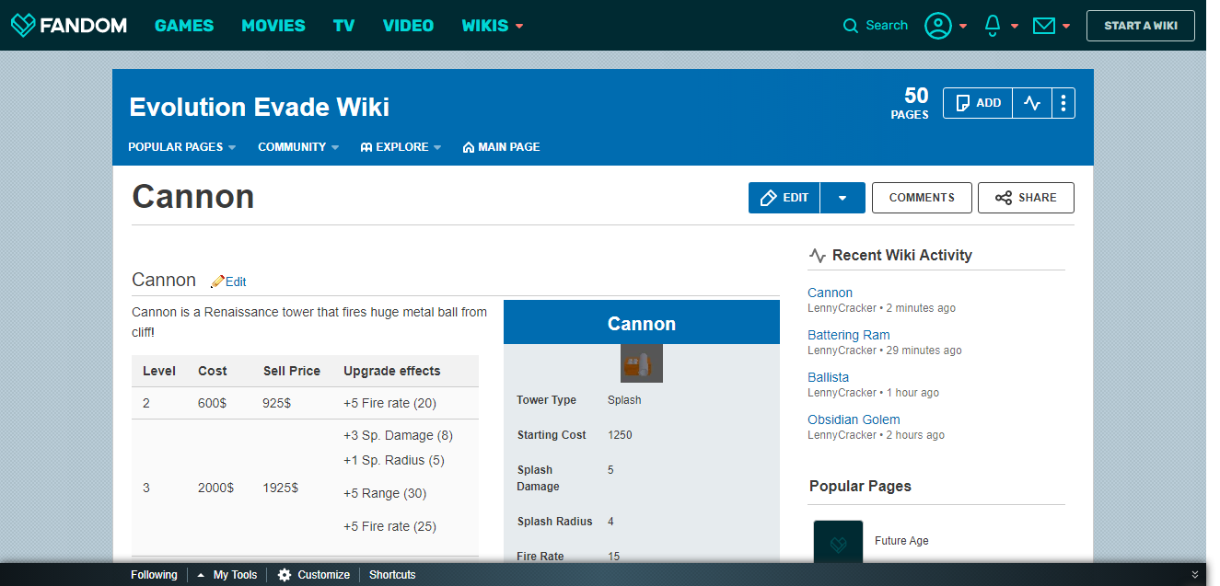Expand the My Tools up arrow
Image resolution: width=1220 pixels, height=586 pixels.
(x=201, y=575)
